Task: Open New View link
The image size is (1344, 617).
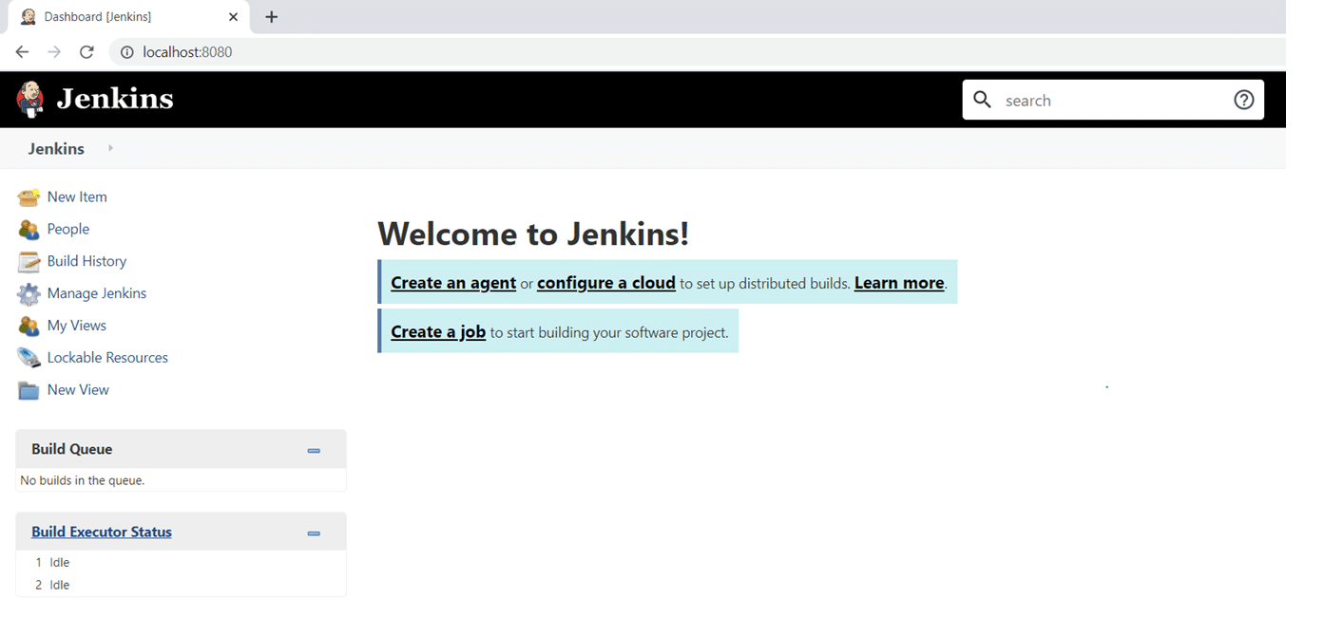Action: click(x=78, y=390)
